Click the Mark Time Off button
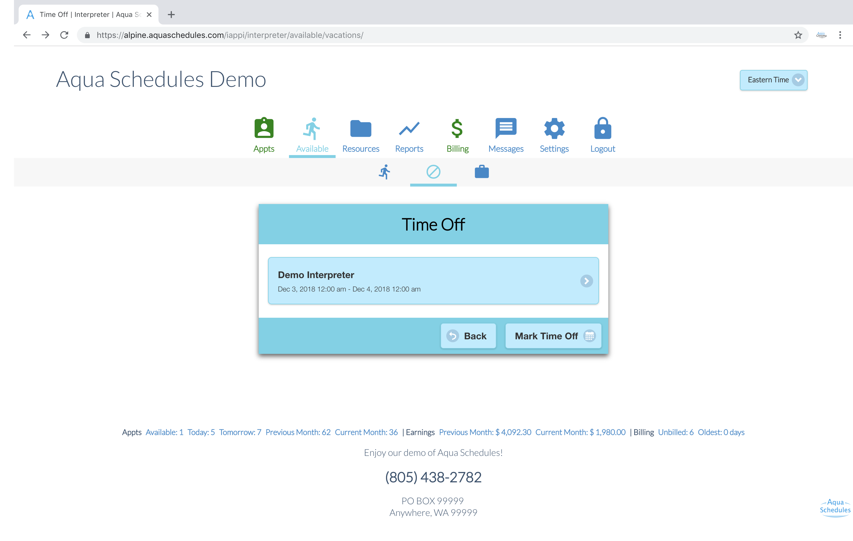The image size is (853, 541). coord(553,336)
